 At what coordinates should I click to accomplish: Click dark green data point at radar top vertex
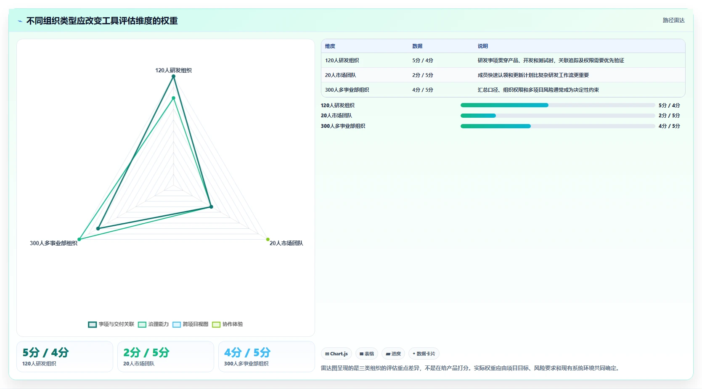(x=173, y=76)
